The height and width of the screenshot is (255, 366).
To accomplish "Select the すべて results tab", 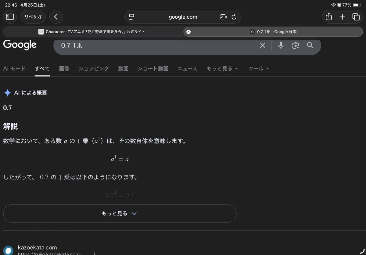I will 42,68.
